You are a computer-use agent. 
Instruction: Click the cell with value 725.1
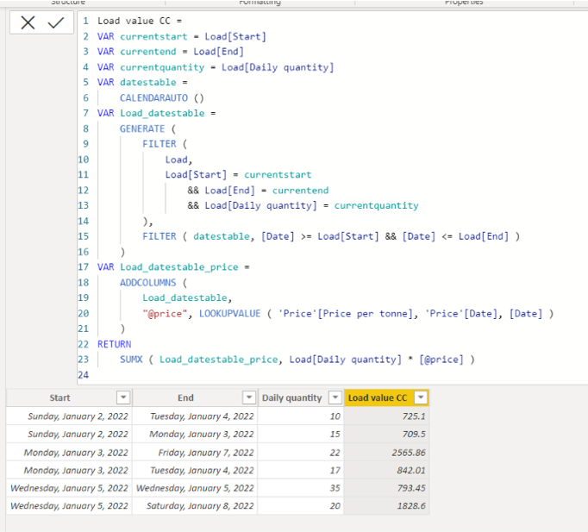(386, 416)
